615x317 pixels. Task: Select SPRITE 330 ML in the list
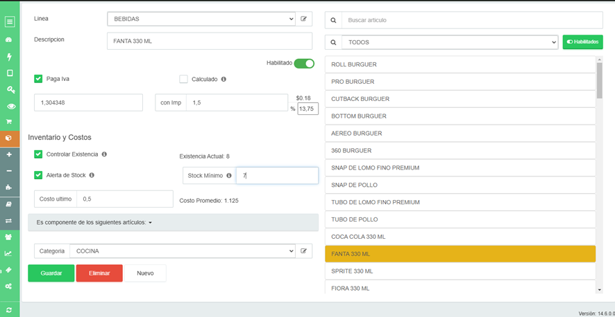click(x=460, y=271)
